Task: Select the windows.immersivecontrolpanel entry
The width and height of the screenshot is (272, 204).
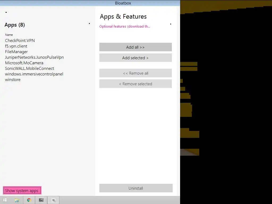Action: coord(34,74)
